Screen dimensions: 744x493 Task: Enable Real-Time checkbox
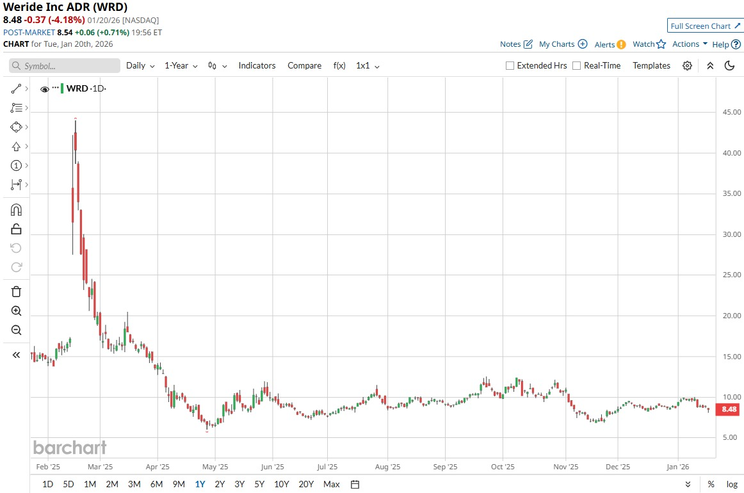coord(576,66)
